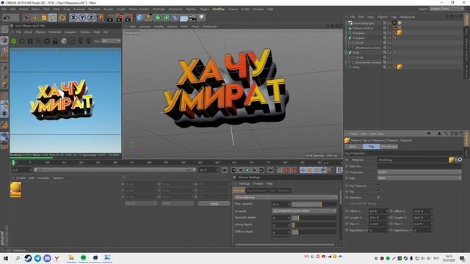Screen dimensions: 470x264
Task: Click the Make Editable icon in left palette
Action: click(x=4, y=29)
